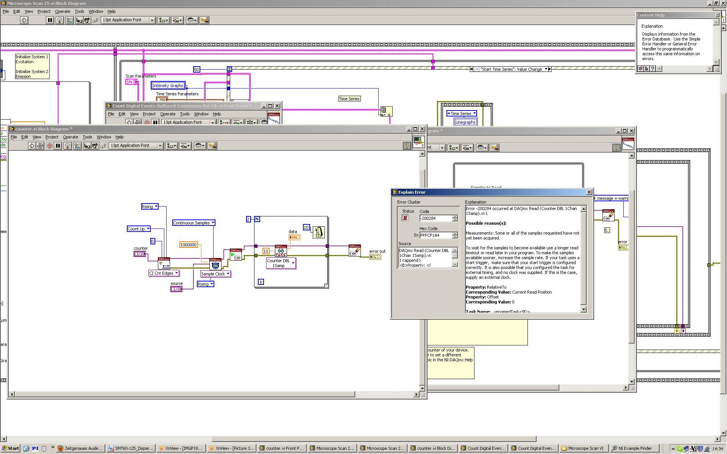Click Pause button in Microscope Scan toolbar
The height and width of the screenshot is (454, 727).
50,20
